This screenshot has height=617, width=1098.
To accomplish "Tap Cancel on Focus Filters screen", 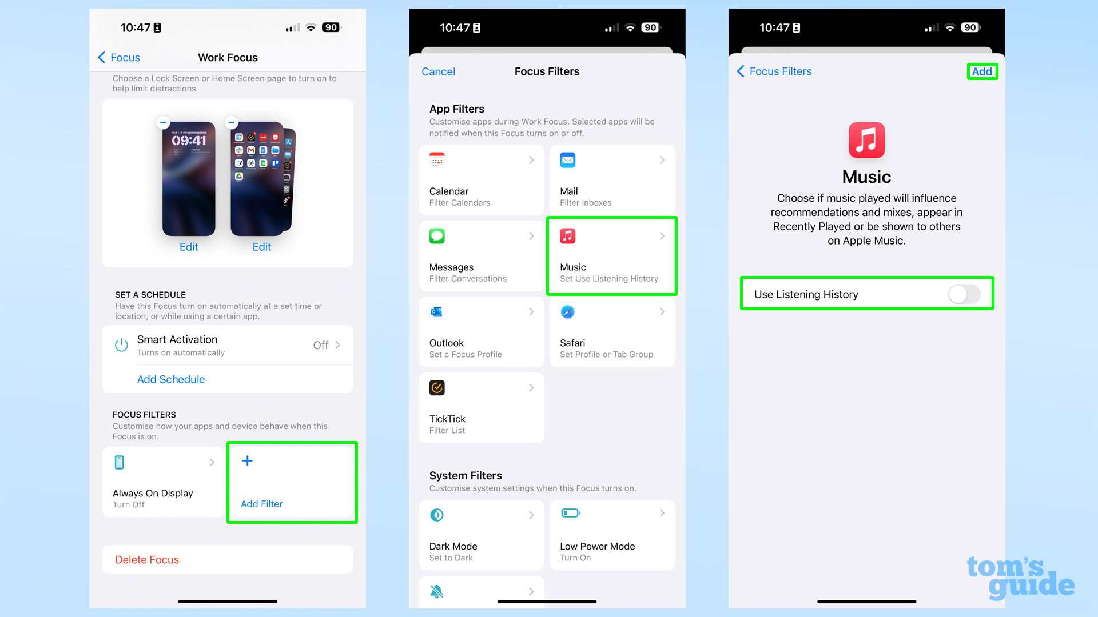I will [440, 71].
